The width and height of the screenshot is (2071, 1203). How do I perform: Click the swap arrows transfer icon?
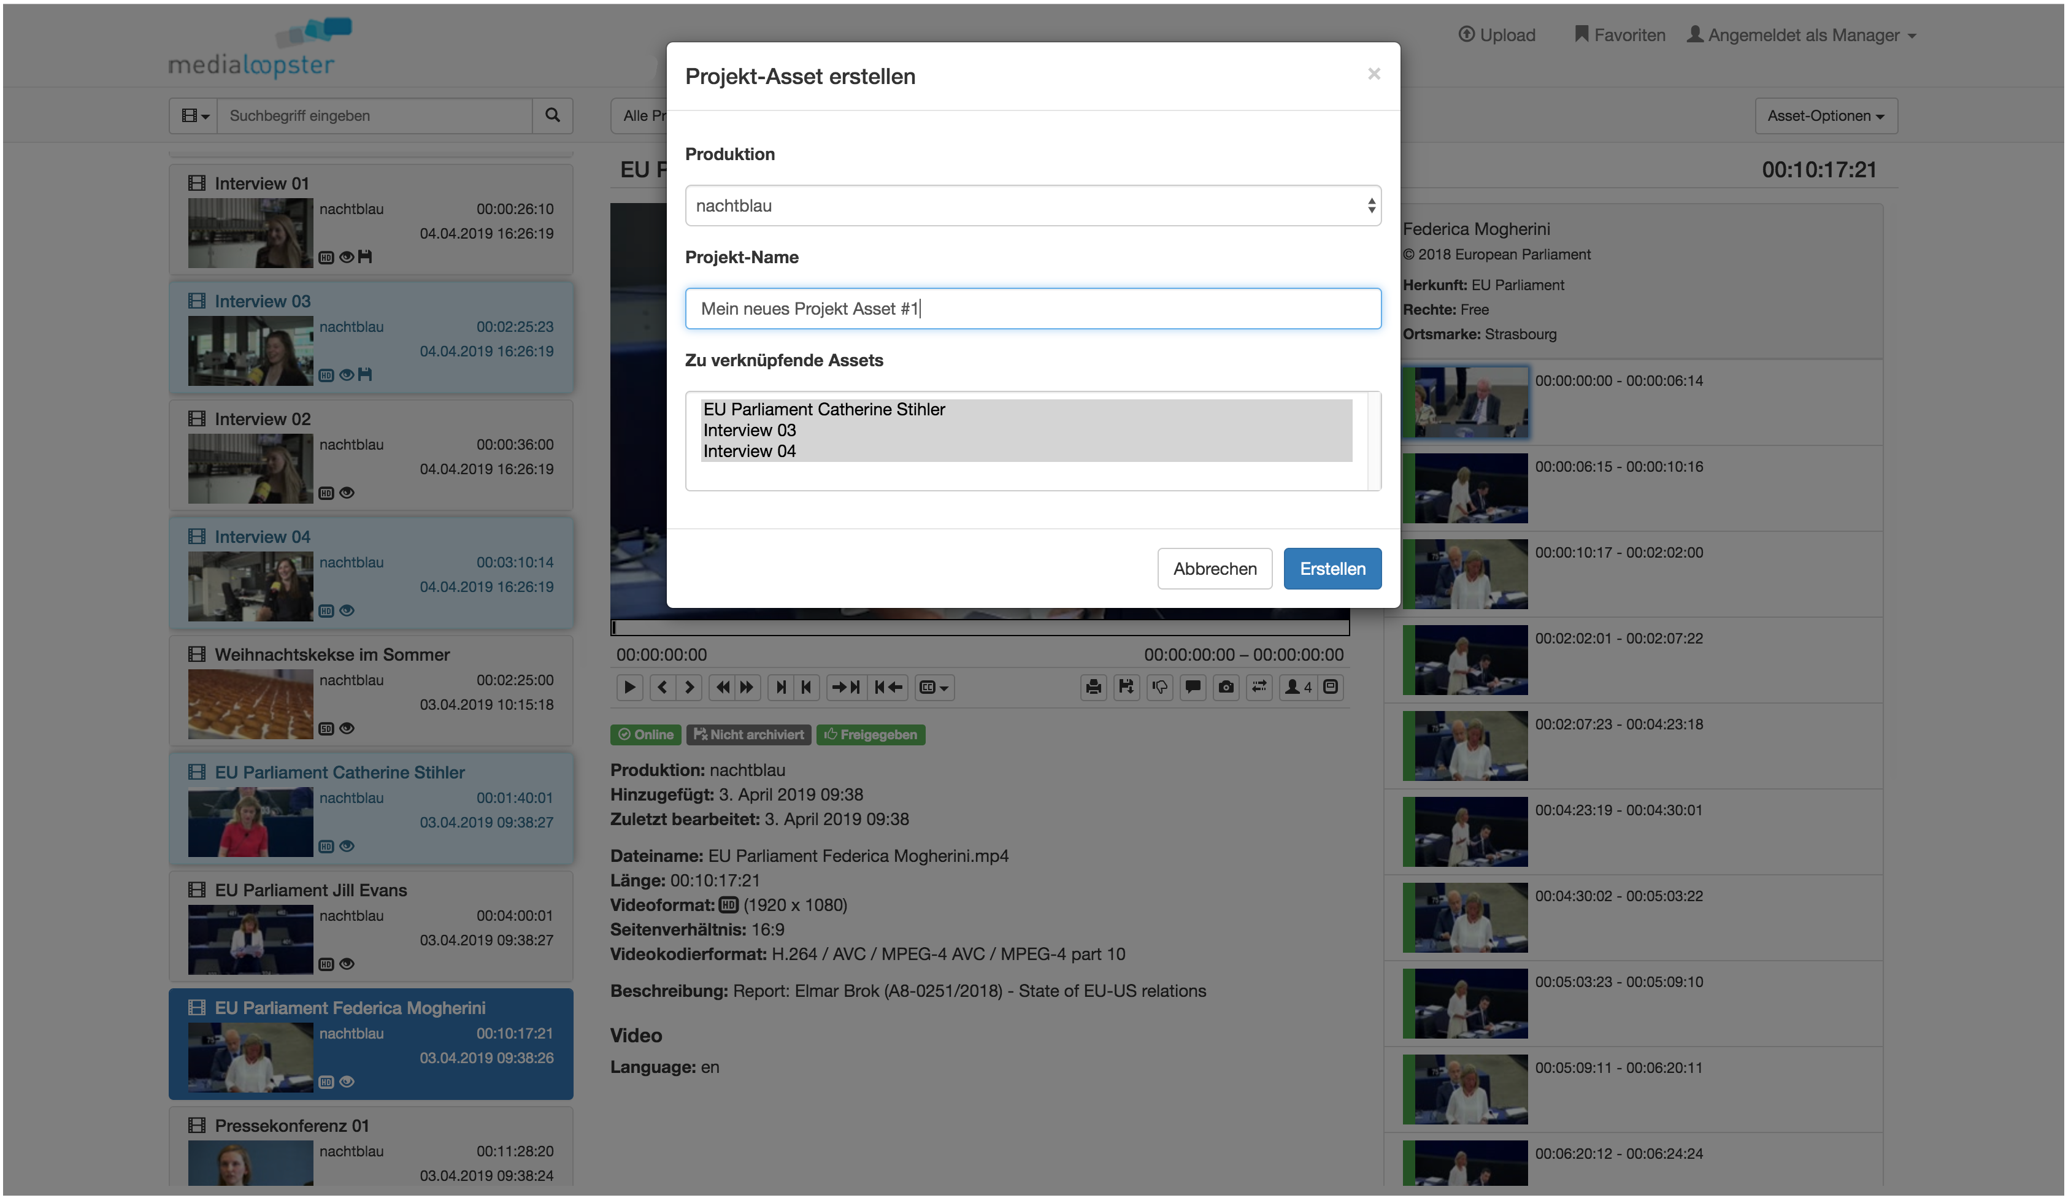click(x=1259, y=688)
